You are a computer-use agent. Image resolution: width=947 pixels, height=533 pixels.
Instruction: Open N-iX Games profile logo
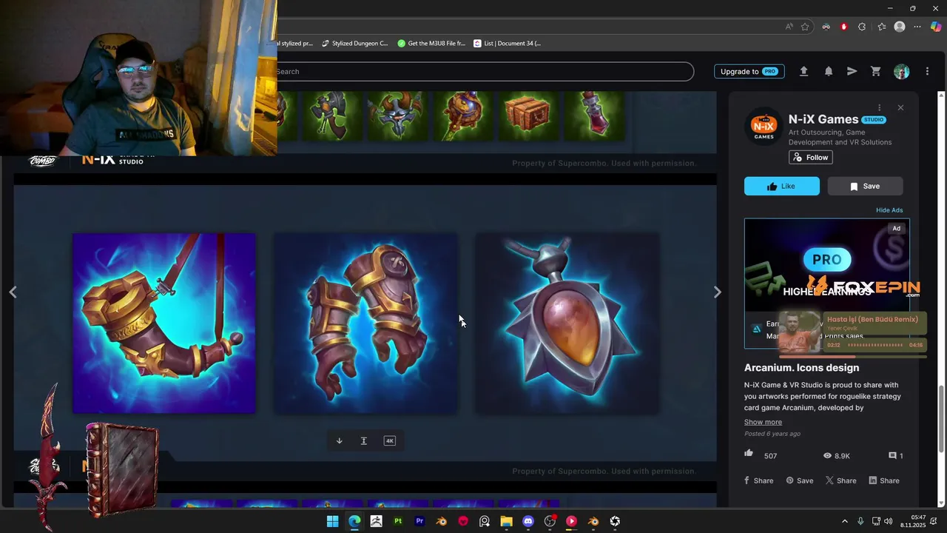click(x=764, y=127)
